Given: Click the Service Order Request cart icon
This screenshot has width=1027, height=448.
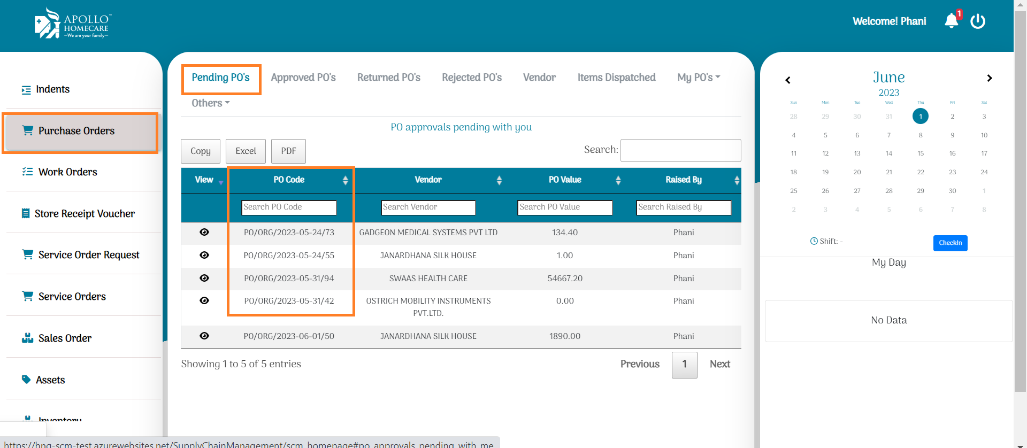Looking at the screenshot, I should point(27,254).
